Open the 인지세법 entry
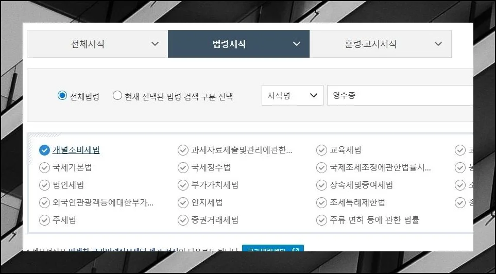Image resolution: width=496 pixels, height=274 pixels. (x=207, y=202)
